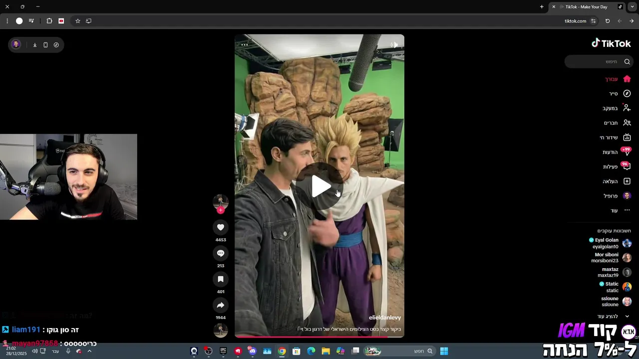Open the maxtaz followed account
Screen dimensions: 639x359
tap(615, 272)
